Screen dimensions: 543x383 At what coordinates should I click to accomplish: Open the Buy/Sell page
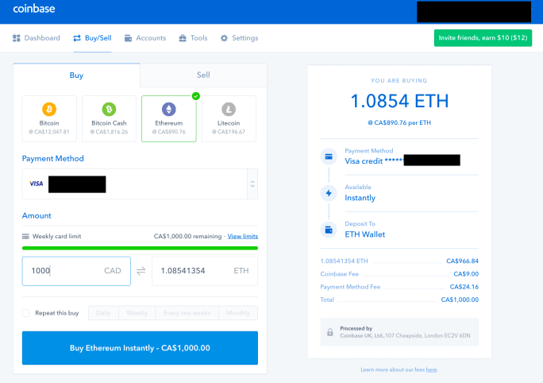pyautogui.click(x=92, y=38)
